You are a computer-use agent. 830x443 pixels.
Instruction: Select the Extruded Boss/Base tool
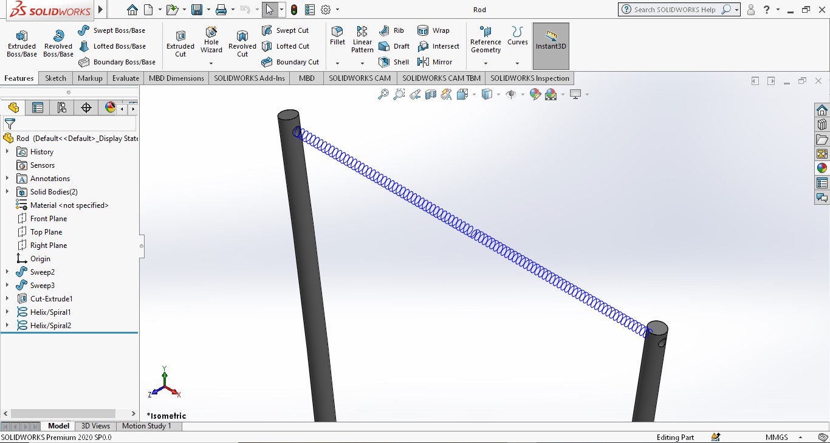[22, 44]
